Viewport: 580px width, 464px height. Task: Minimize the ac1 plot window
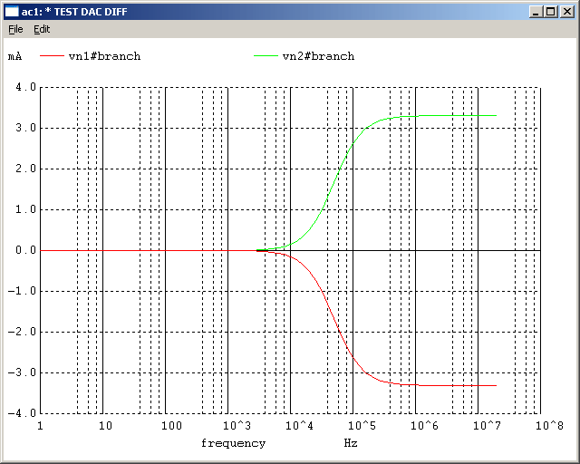click(536, 12)
